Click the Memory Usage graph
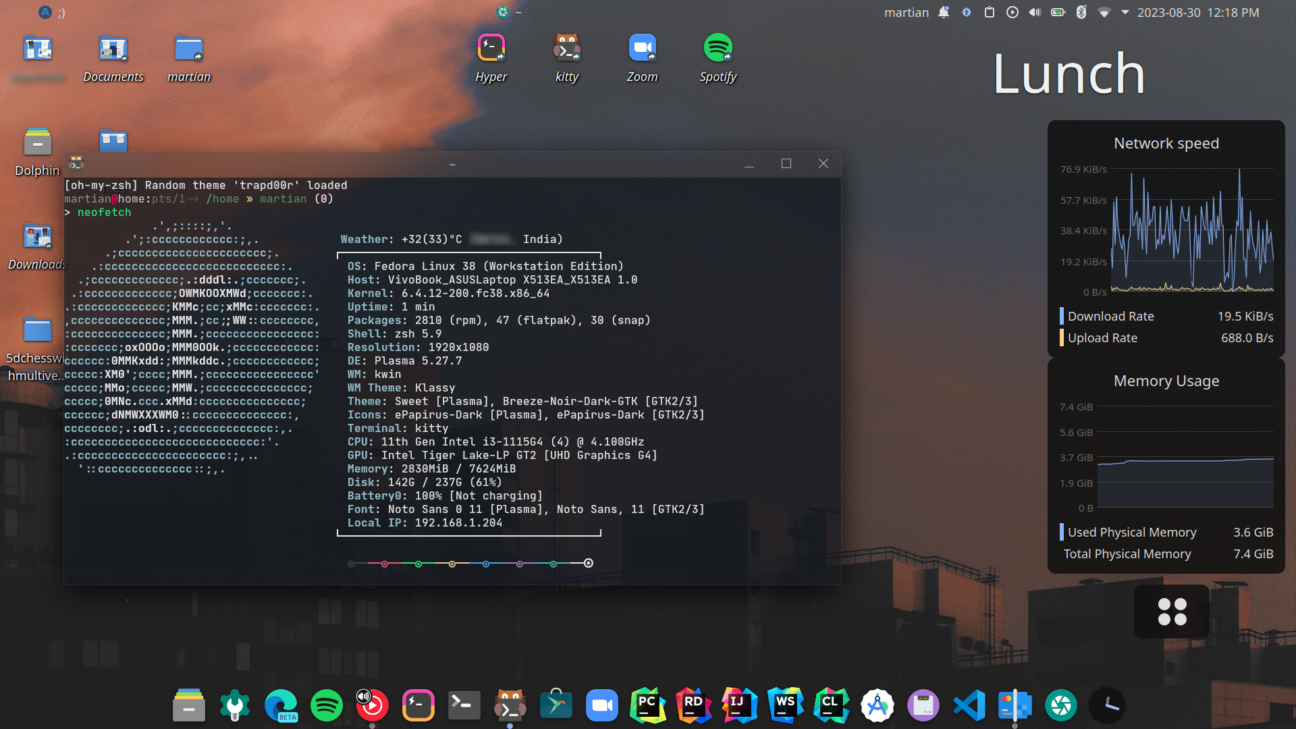Image resolution: width=1296 pixels, height=729 pixels. point(1185,457)
